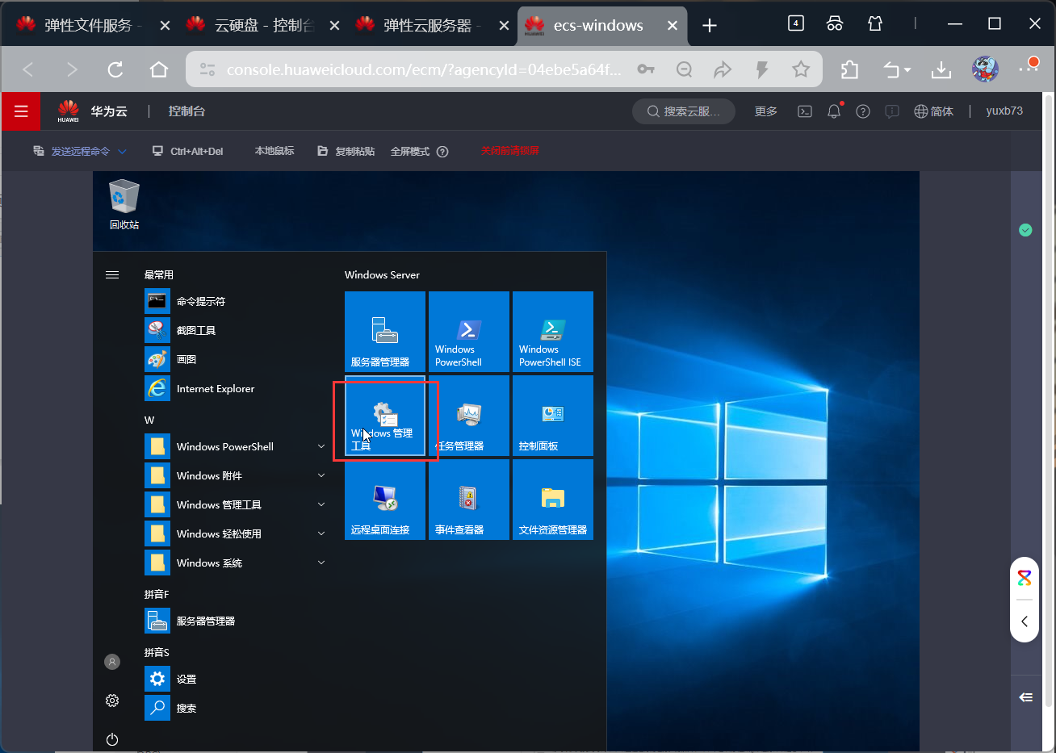Expand the Windows 轻松使用 folder
The height and width of the screenshot is (753, 1056).
(235, 533)
